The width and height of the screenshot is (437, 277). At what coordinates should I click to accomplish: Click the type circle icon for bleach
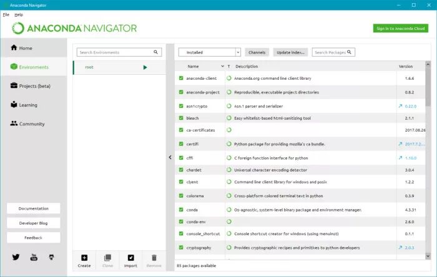coord(229,118)
